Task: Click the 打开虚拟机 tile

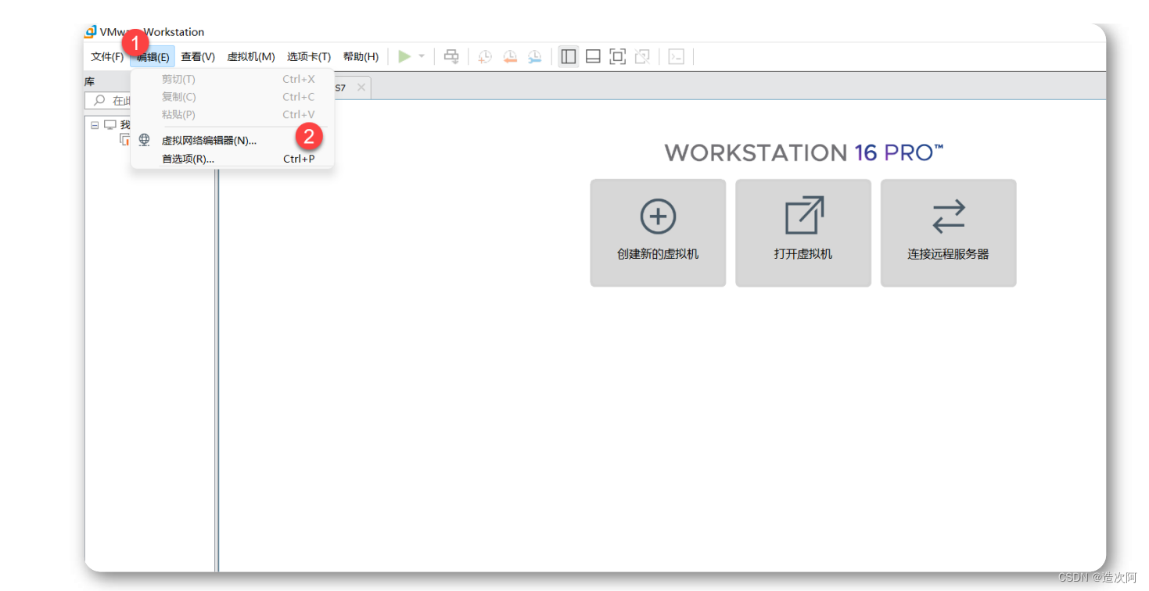Action: point(803,233)
